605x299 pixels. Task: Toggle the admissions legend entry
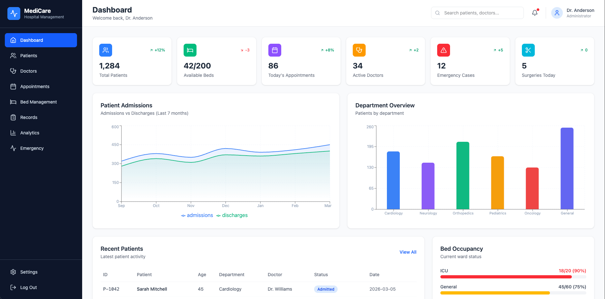(x=197, y=215)
